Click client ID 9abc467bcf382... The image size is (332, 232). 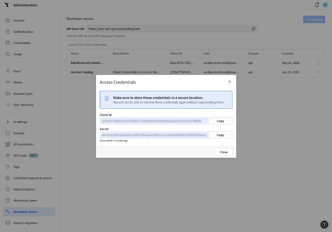coord(182,63)
